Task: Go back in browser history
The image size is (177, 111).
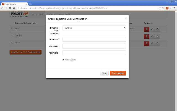Action: point(2,8)
